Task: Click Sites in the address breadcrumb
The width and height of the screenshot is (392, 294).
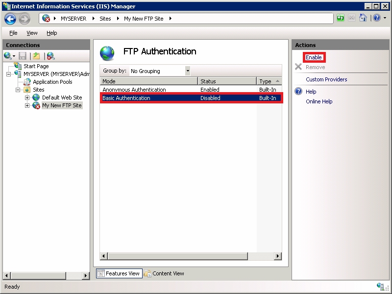Action: pyautogui.click(x=105, y=19)
